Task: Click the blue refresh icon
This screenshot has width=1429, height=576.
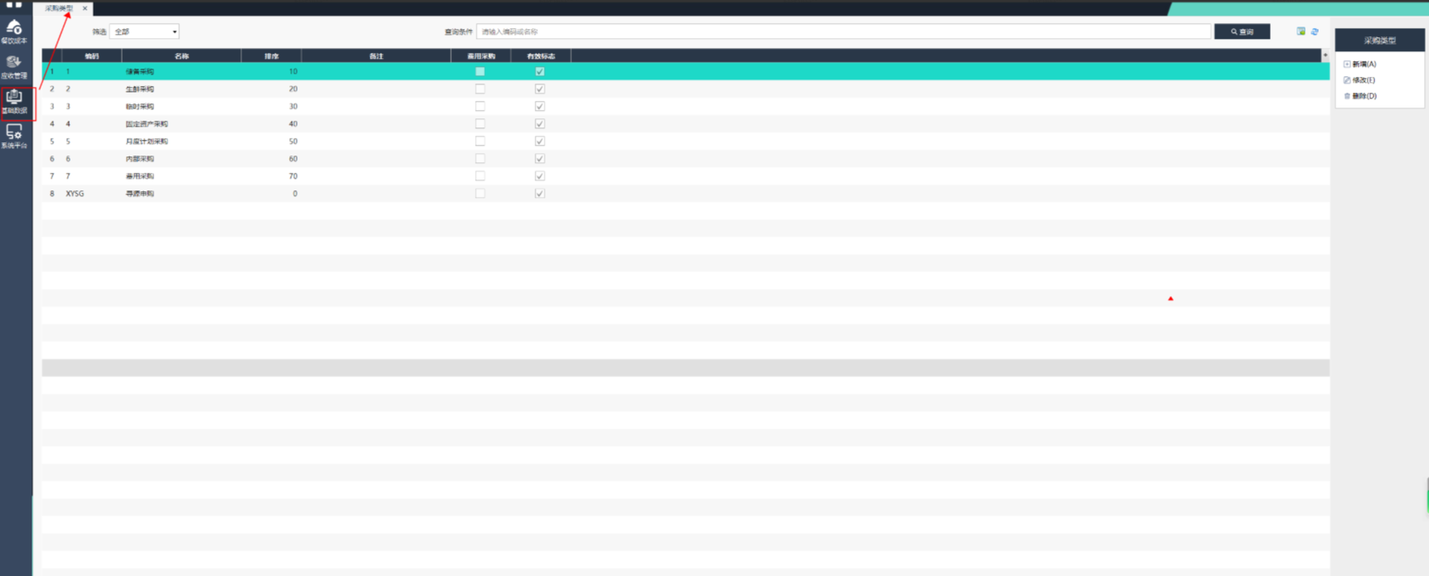Action: click(x=1315, y=31)
